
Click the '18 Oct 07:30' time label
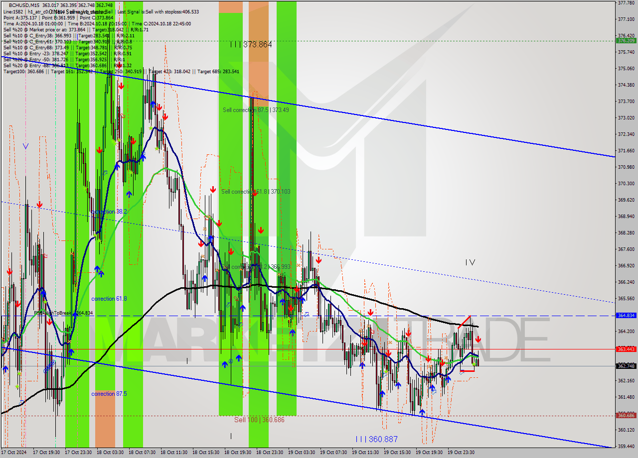pyautogui.click(x=142, y=453)
